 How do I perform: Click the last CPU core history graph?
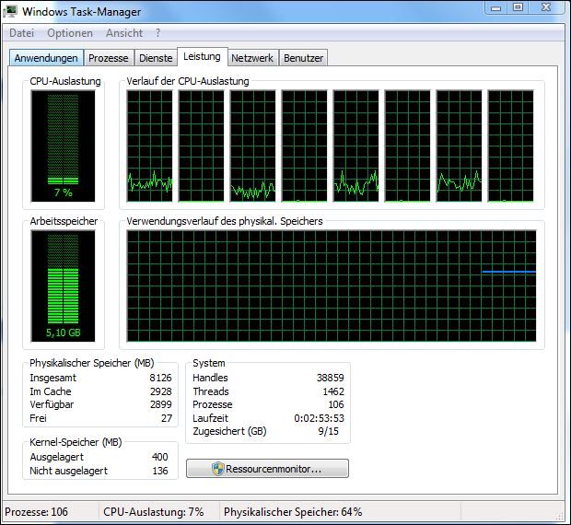coord(510,146)
